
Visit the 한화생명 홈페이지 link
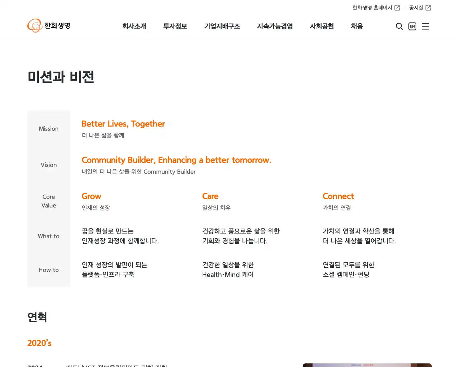[372, 8]
